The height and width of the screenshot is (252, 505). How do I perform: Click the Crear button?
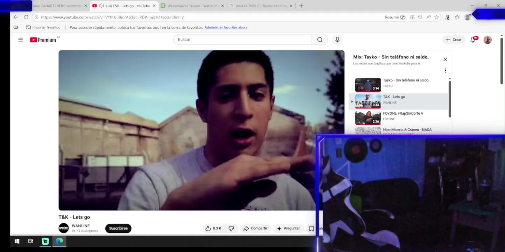click(454, 40)
